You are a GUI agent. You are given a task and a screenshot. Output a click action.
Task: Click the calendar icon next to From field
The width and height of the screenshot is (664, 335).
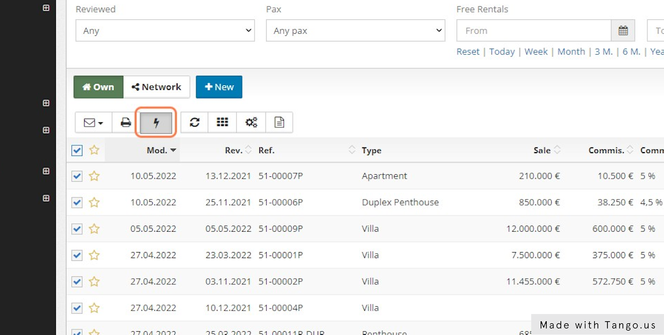tap(623, 30)
